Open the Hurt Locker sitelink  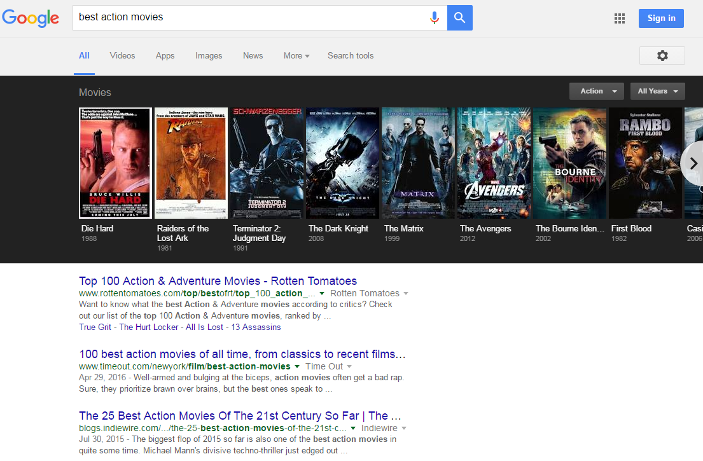click(x=150, y=327)
